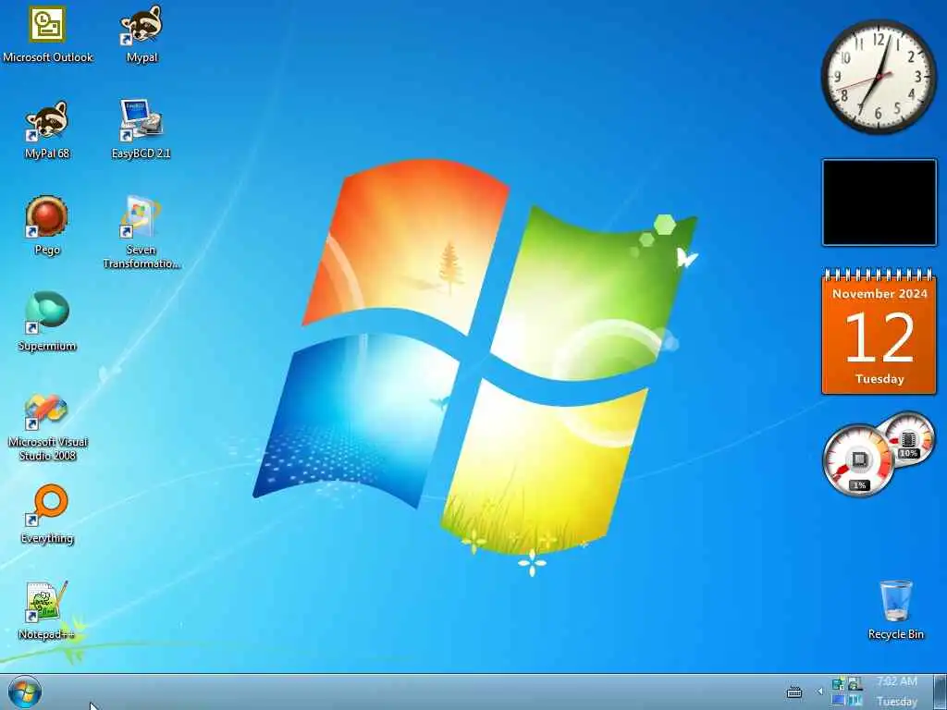The image size is (947, 710).
Task: Open the Microsoft Outlook desktop icon
Action: 47,34
